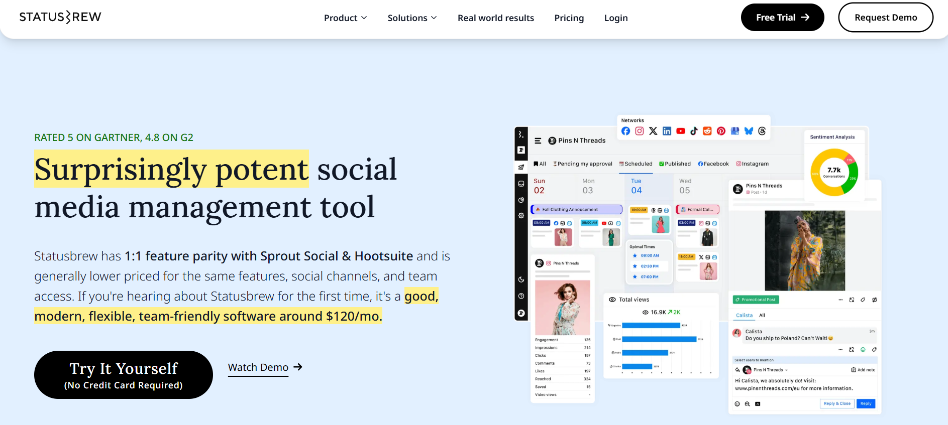Click the reply arrow icon beside Pins N Threads

[x=738, y=370]
